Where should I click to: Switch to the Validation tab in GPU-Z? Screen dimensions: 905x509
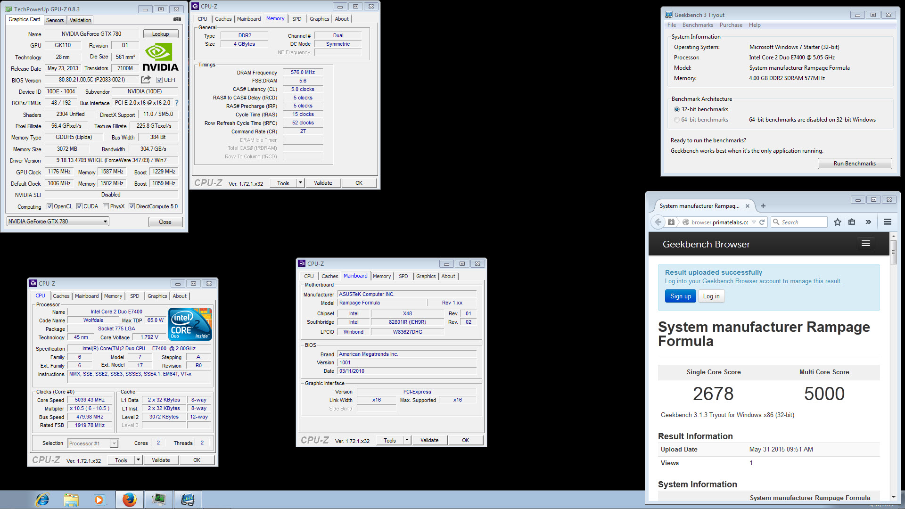tap(80, 20)
